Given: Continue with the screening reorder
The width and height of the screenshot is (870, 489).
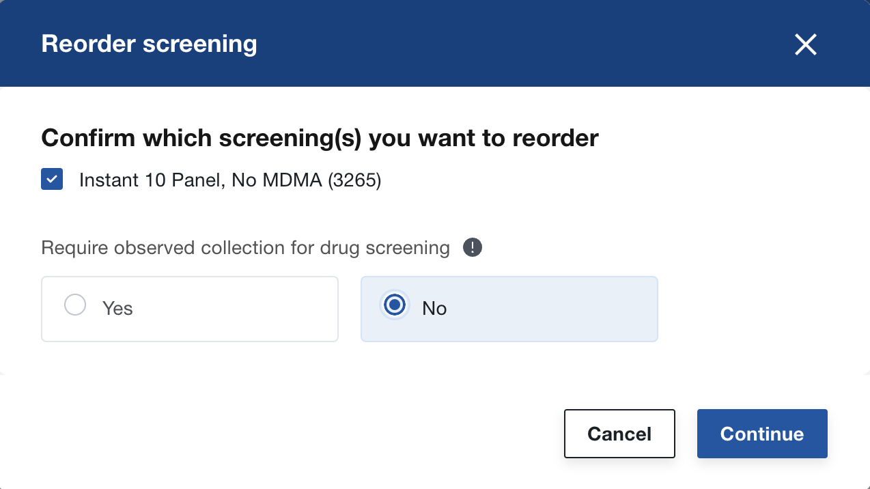Looking at the screenshot, I should click(762, 434).
